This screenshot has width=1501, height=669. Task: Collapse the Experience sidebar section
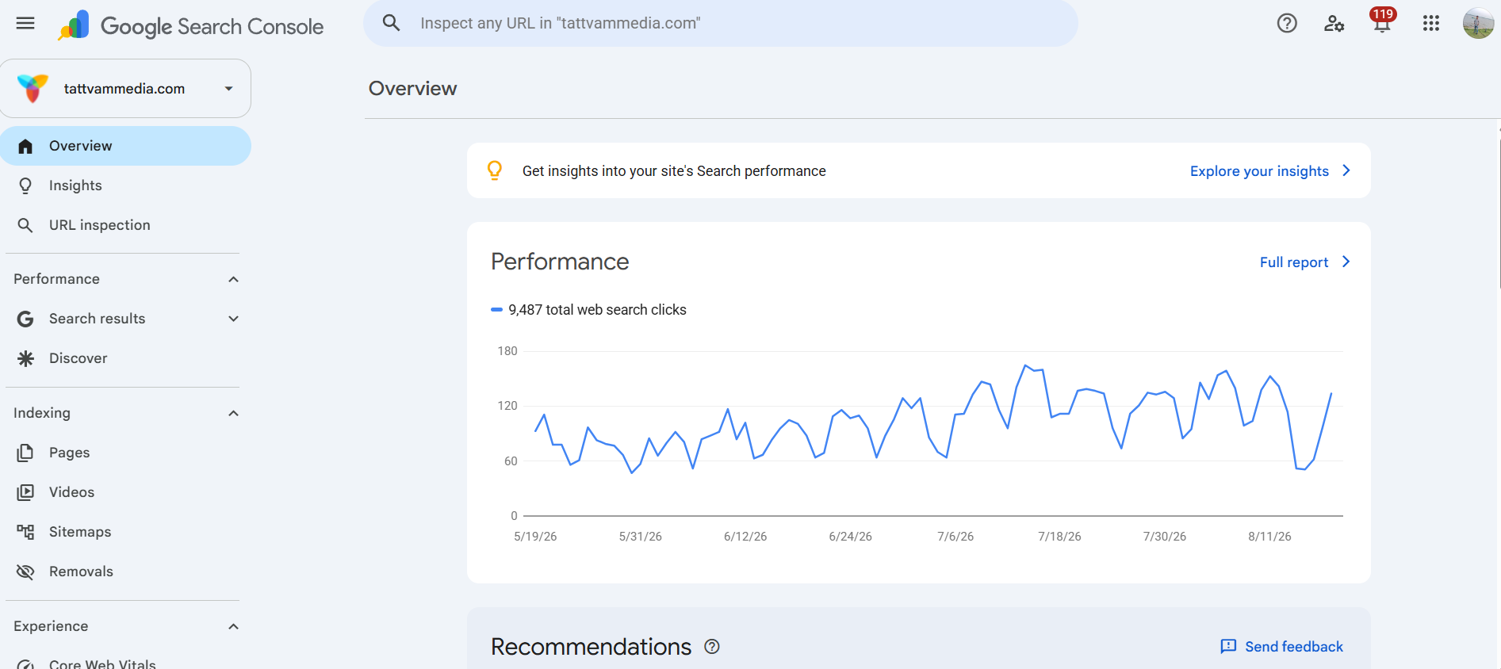tap(233, 626)
